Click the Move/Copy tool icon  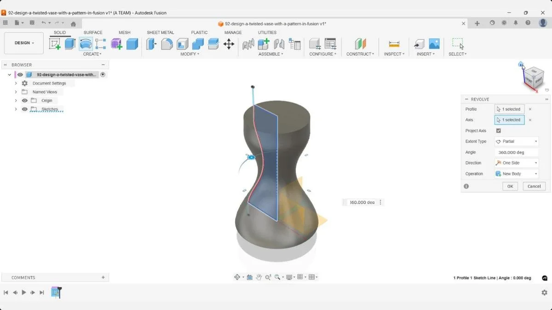tap(229, 44)
